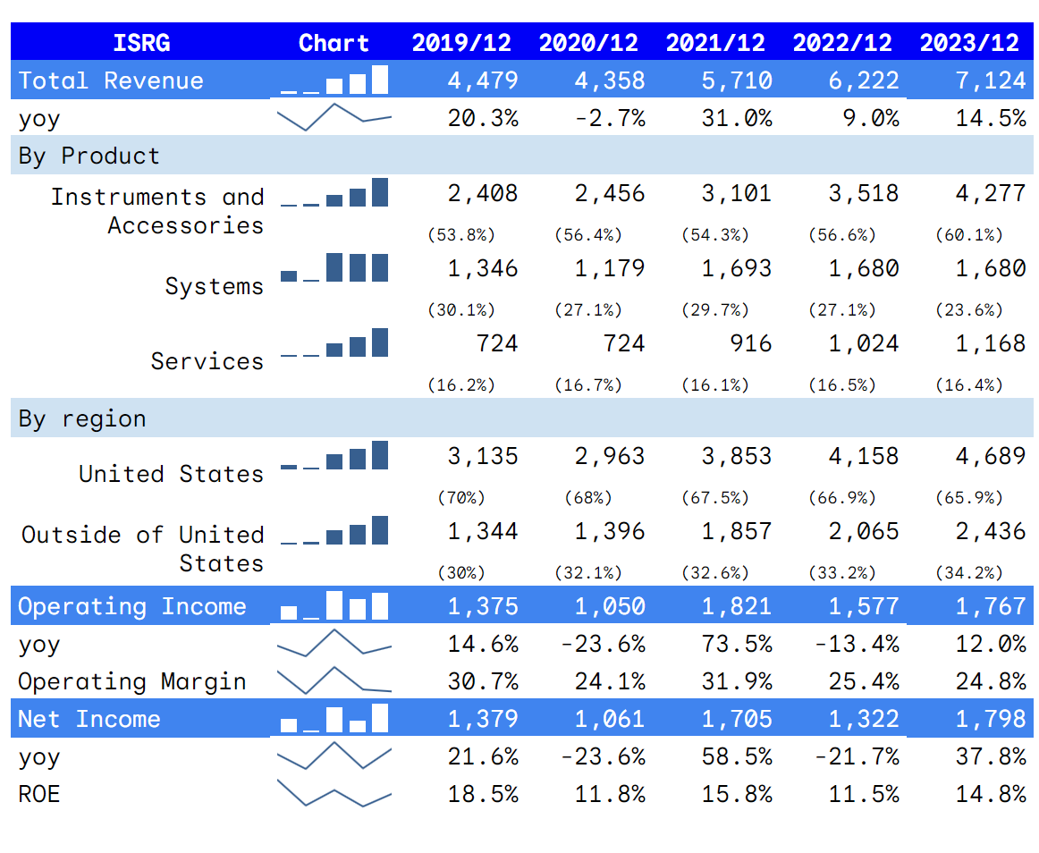The width and height of the screenshot is (1039, 853).
Task: Click the ROE line sparkline
Action: (334, 793)
